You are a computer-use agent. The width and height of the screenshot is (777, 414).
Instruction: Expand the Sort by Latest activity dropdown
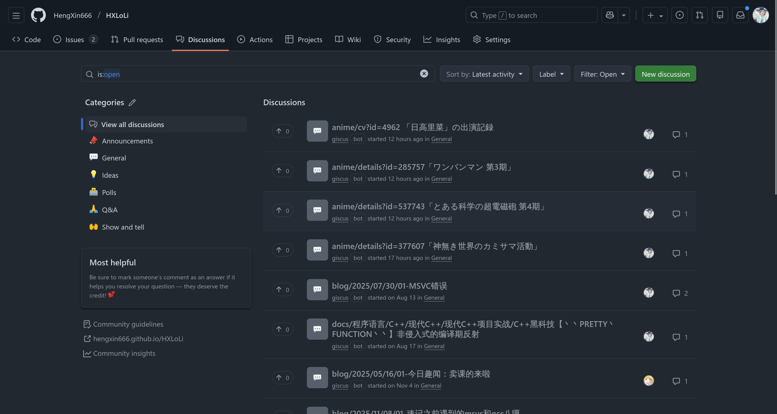[484, 74]
